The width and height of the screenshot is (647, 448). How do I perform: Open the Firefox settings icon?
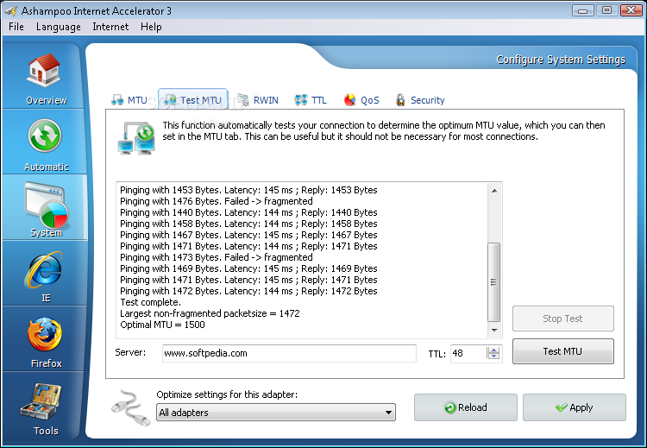click(x=45, y=337)
